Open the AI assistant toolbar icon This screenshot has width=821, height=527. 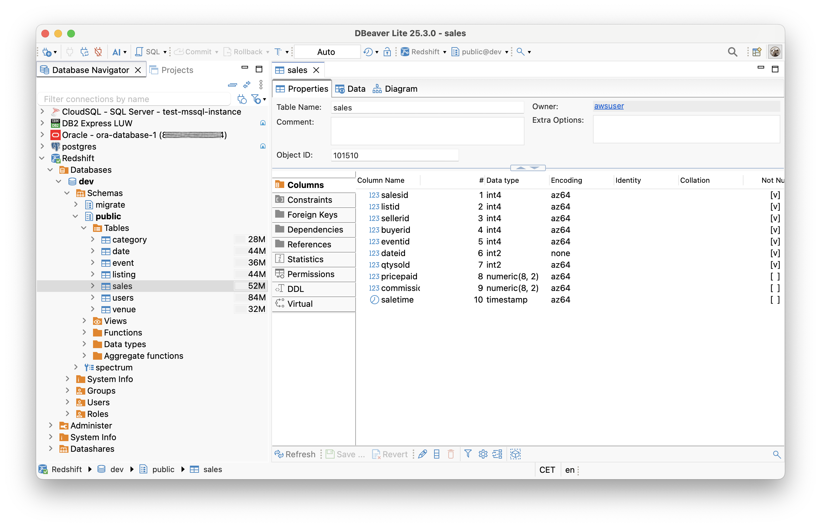click(x=116, y=52)
